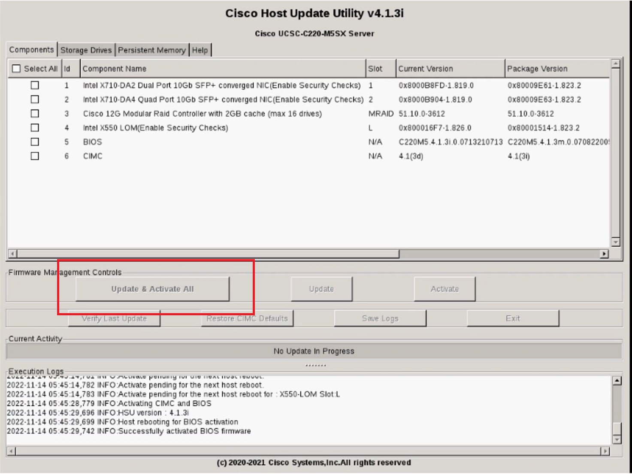The height and width of the screenshot is (474, 632).
Task: Tick the CIMC component checkbox
Action: [35, 156]
